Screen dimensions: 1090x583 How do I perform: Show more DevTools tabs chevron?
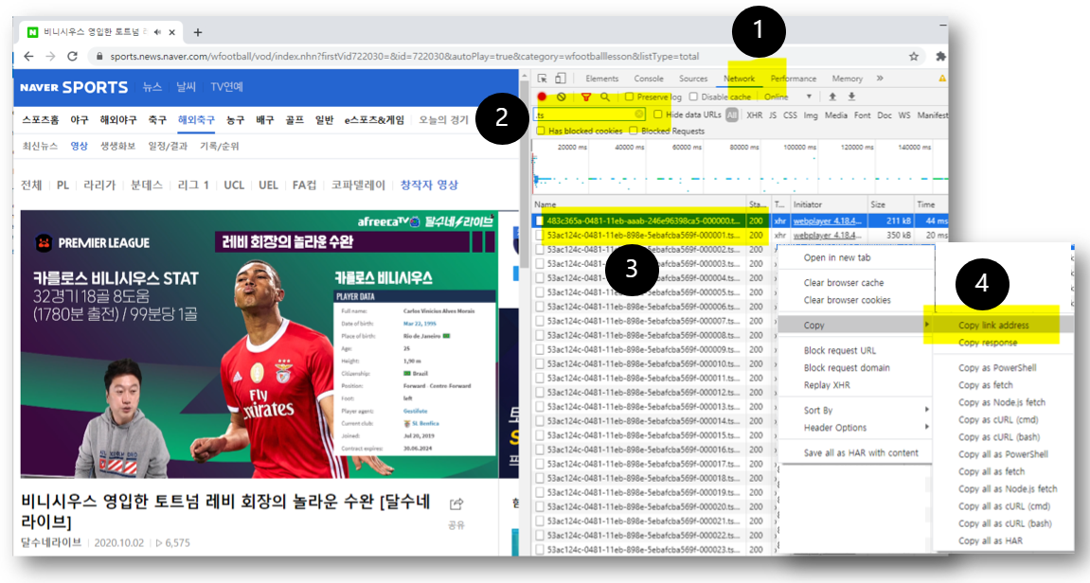(x=880, y=79)
